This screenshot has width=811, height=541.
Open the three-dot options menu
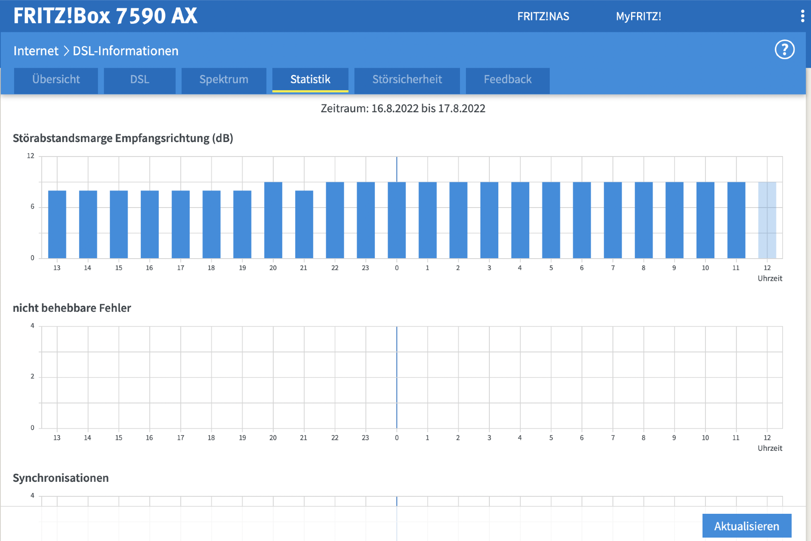tap(802, 16)
